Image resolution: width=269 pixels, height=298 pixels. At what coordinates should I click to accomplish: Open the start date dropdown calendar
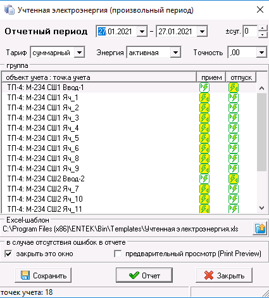pos(142,32)
